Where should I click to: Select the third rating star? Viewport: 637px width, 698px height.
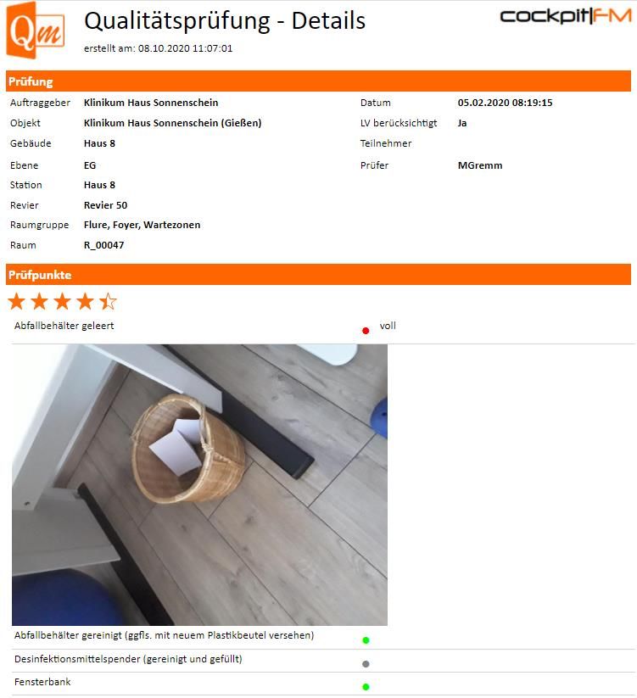[x=62, y=301]
